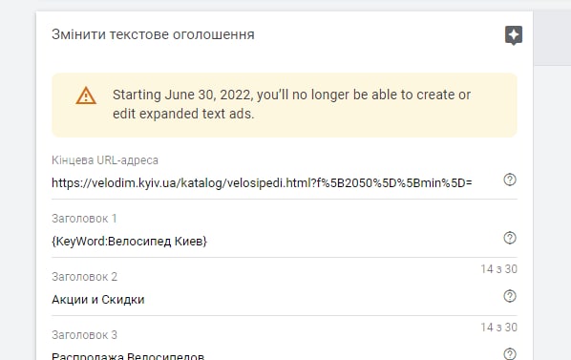Click character counter under Заголовок 1
Viewport: 571px width, 360px height.
point(498,269)
